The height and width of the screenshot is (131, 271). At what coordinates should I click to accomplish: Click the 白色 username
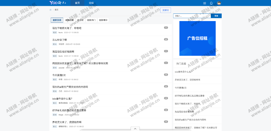60,91
